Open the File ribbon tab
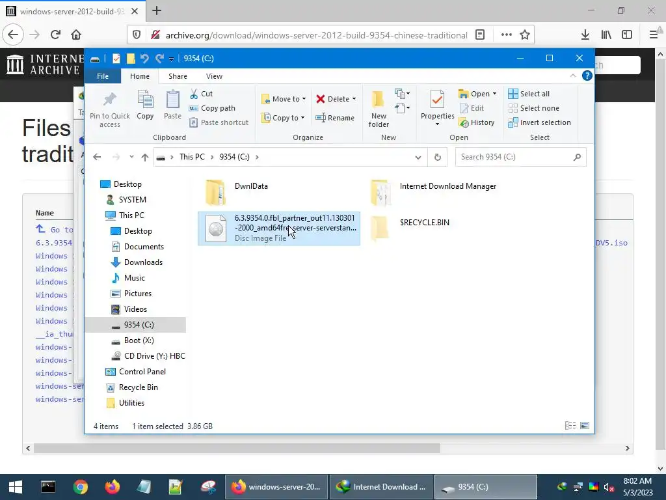The image size is (666, 500). click(x=103, y=76)
